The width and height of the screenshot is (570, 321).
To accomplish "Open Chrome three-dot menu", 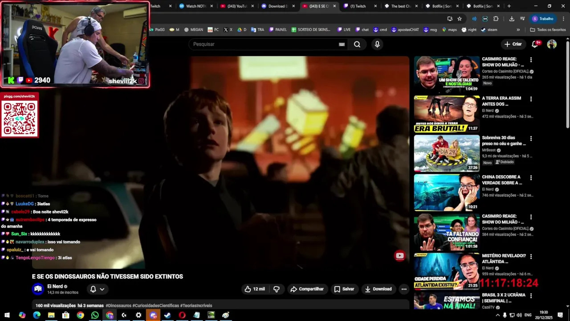I will (x=563, y=19).
